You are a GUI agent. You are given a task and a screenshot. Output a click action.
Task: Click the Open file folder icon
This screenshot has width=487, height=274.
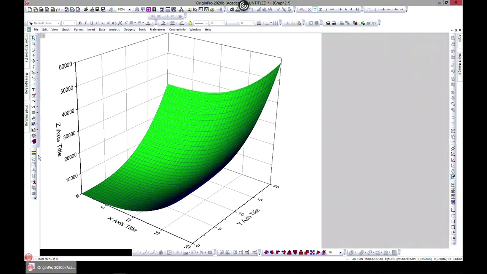coord(86,10)
